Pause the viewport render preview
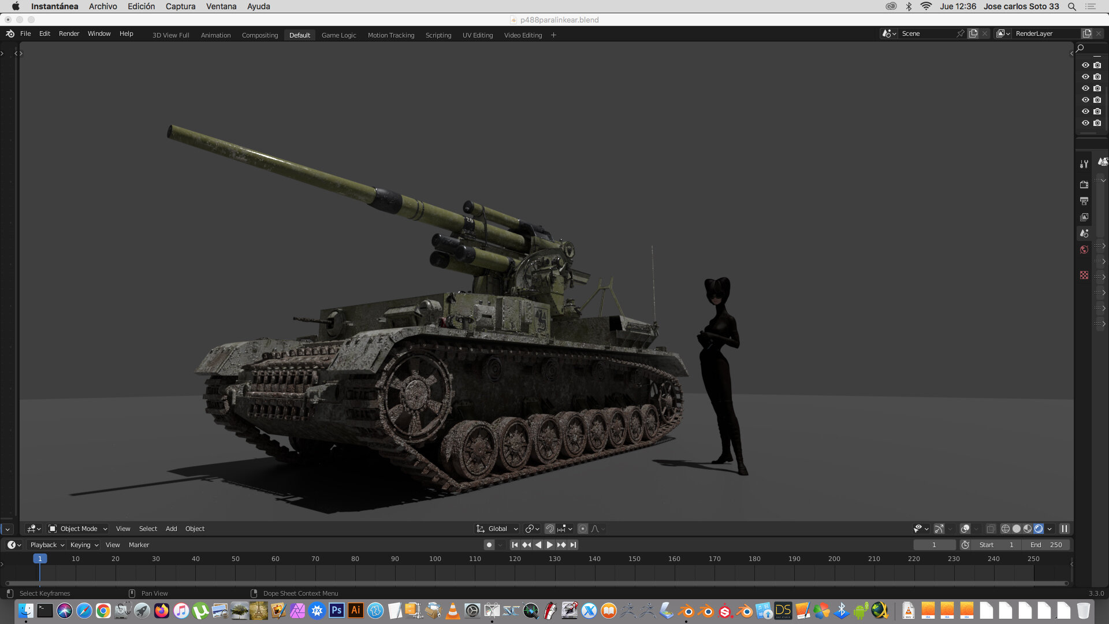 [x=1064, y=529]
